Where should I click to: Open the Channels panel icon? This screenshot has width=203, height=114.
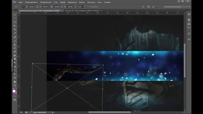(x=189, y=24)
